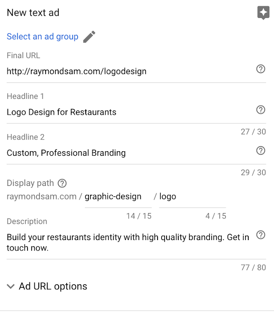Click the sparkle feedback icon top right
This screenshot has width=274, height=315.
[x=263, y=13]
